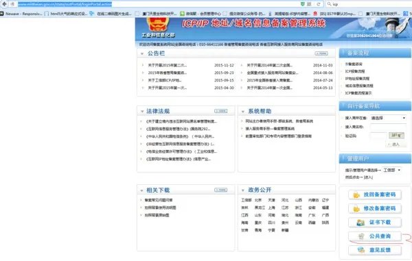Select 北京 in 政务公开 list
The height and width of the screenshot is (261, 412).
[258, 200]
